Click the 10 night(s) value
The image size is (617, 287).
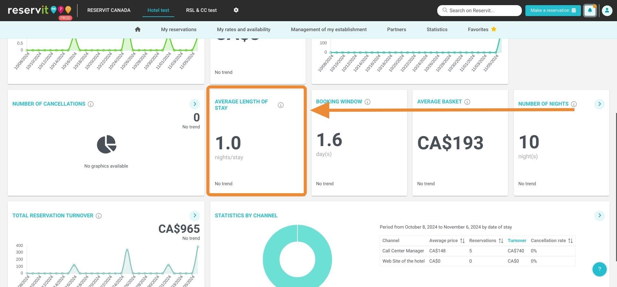(529, 142)
